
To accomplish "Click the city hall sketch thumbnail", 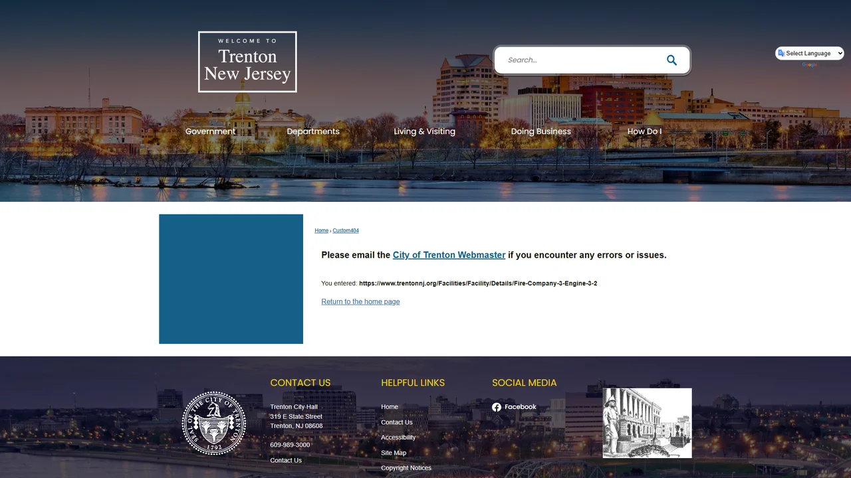I will [x=647, y=423].
